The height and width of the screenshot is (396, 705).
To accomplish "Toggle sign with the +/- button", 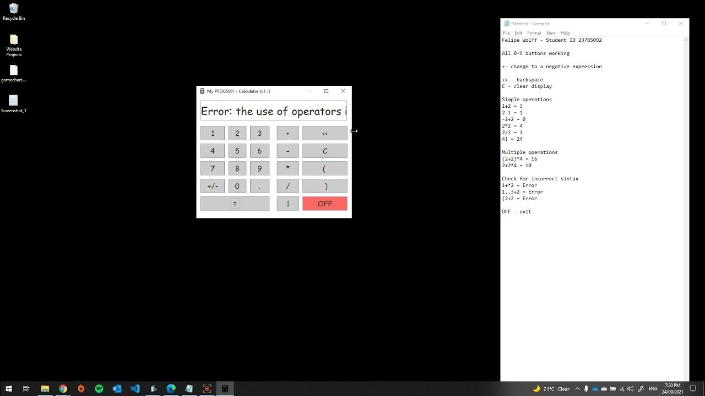I will [x=213, y=186].
